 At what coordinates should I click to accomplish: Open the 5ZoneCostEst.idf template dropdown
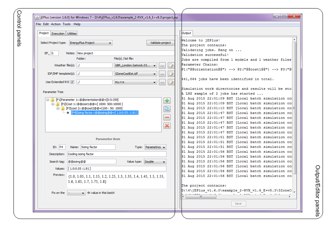[x=135, y=74]
